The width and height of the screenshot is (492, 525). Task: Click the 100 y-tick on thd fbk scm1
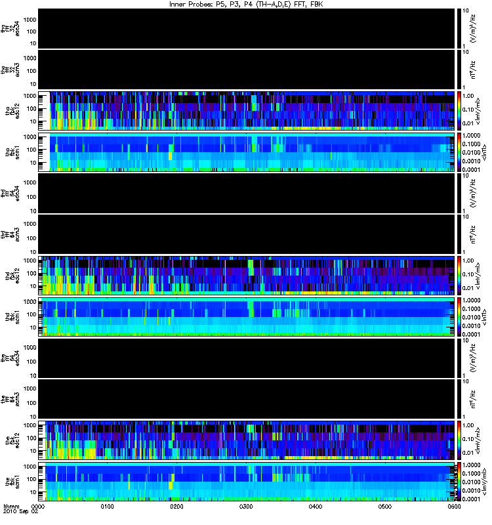(31, 314)
